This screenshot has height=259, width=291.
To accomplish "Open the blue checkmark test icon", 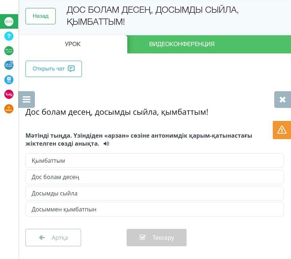I will coord(9,80).
